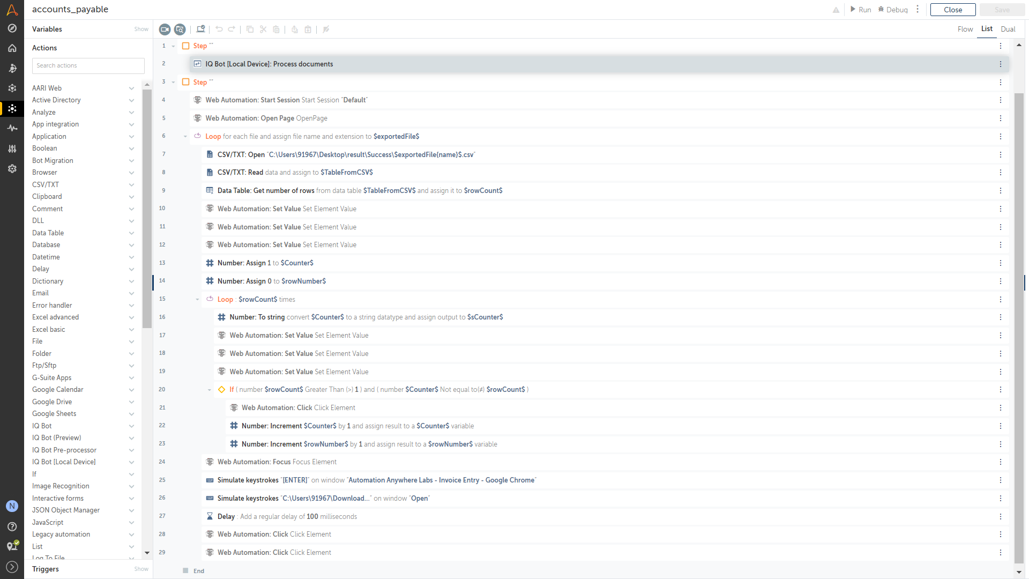
Task: Collapse the Loop on line 15
Action: pyautogui.click(x=197, y=300)
